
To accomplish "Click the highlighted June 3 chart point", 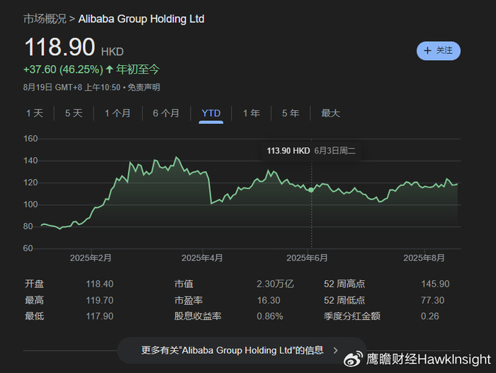I will (x=311, y=190).
